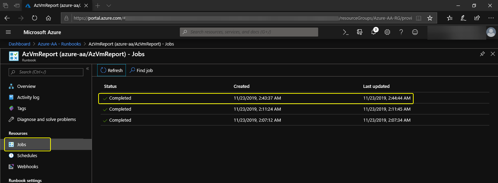
Task: Open the notifications bell
Action: [373, 32]
